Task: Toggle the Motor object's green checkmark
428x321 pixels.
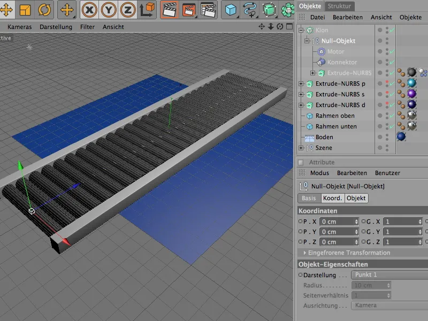Action: [392, 52]
